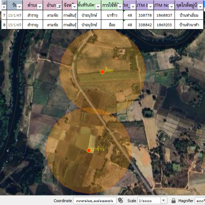Open the filter for the UTM N column
This screenshot has height=205, width=205.
click(171, 6)
